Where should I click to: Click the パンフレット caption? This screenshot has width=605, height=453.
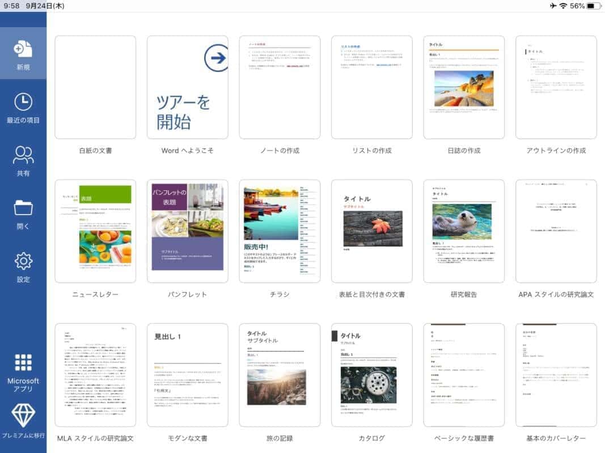click(188, 294)
